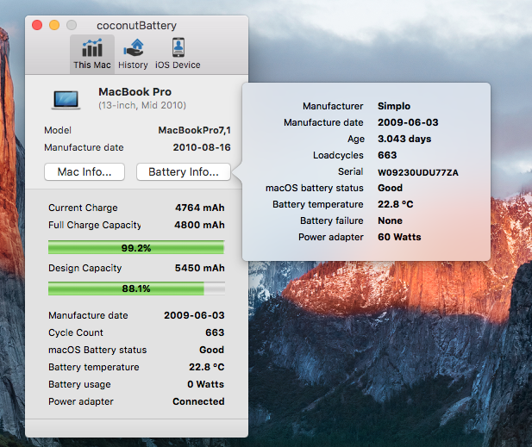The width and height of the screenshot is (532, 447).
Task: Click the 88.1% capacity progress bar
Action: 136,289
